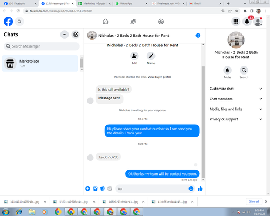Expand the Customize chat section
270x216 pixels.
click(236, 89)
